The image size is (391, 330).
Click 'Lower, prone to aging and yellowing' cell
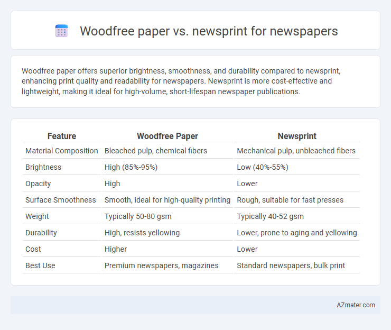tap(297, 233)
